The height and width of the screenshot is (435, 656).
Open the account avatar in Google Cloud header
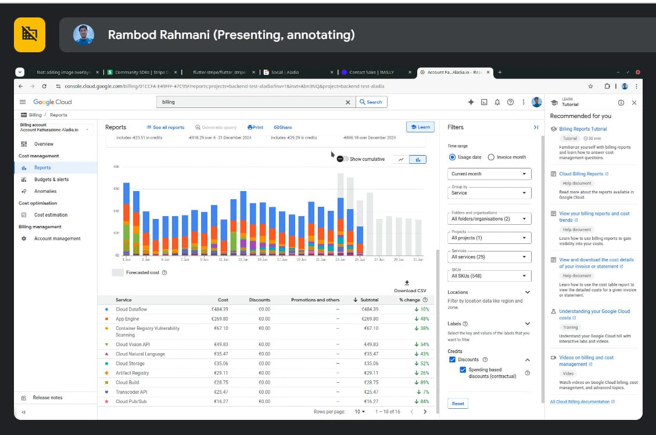[537, 102]
